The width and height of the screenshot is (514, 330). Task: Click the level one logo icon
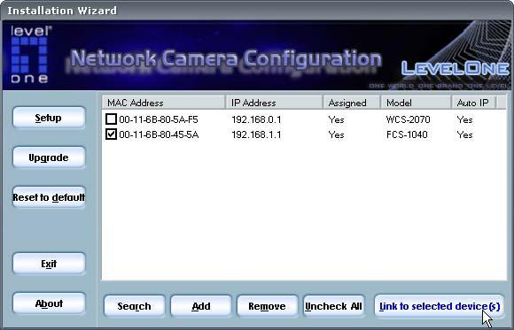click(30, 55)
